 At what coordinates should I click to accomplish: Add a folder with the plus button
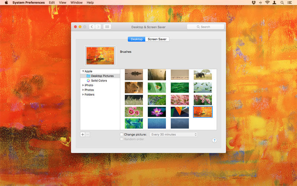point(82,134)
